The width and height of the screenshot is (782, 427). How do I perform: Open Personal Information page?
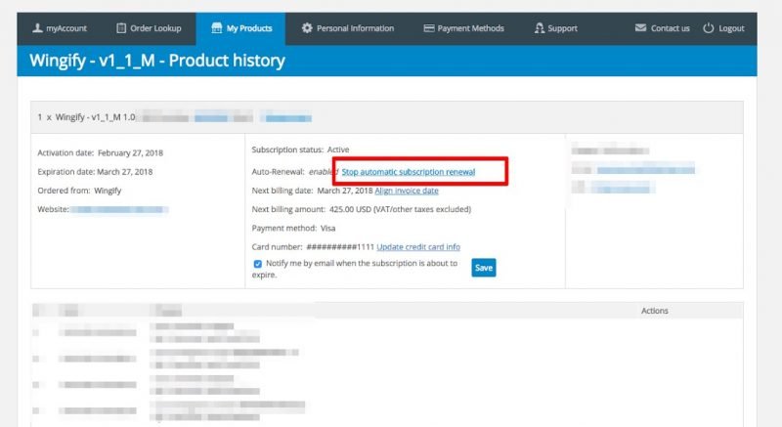point(348,28)
